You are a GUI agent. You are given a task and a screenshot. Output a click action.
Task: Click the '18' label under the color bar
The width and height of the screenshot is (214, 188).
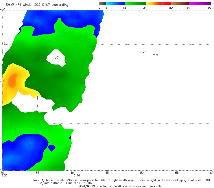point(124,8)
